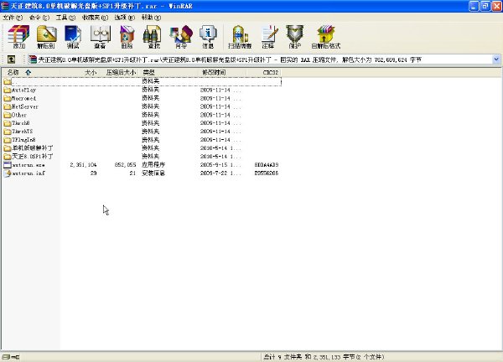
Task: Click the Extract To (解压到) toolbar icon
Action: click(x=46, y=37)
